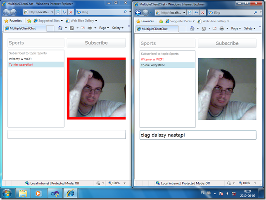Click Compatibility View icon in right window
The width and height of the screenshot is (266, 200).
click(190, 12)
